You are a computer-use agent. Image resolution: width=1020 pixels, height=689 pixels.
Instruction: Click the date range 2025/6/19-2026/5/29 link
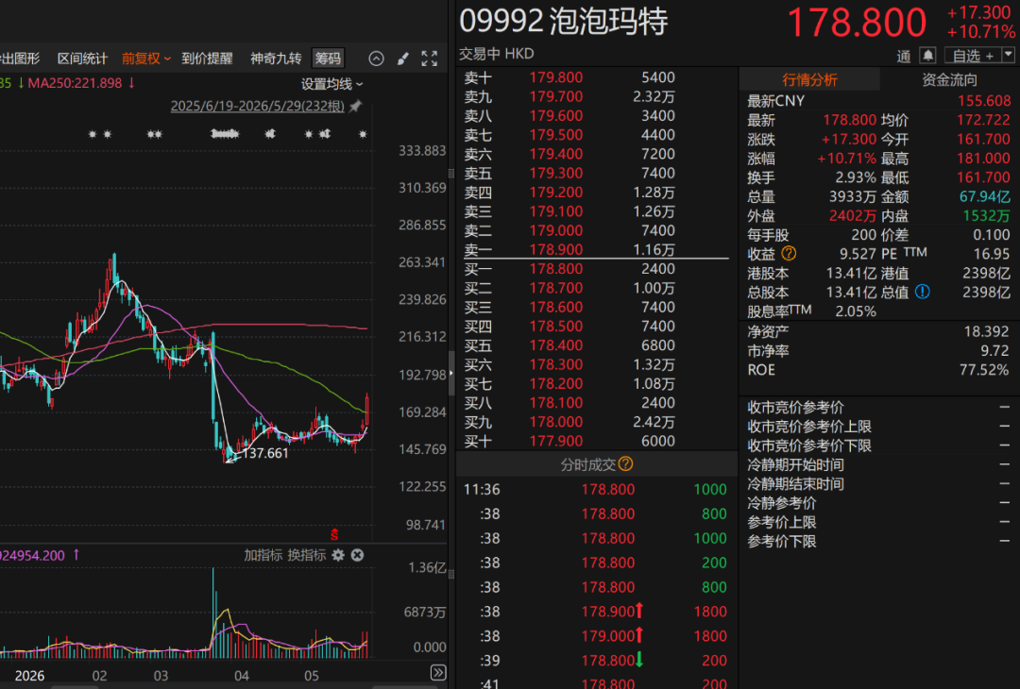point(258,106)
